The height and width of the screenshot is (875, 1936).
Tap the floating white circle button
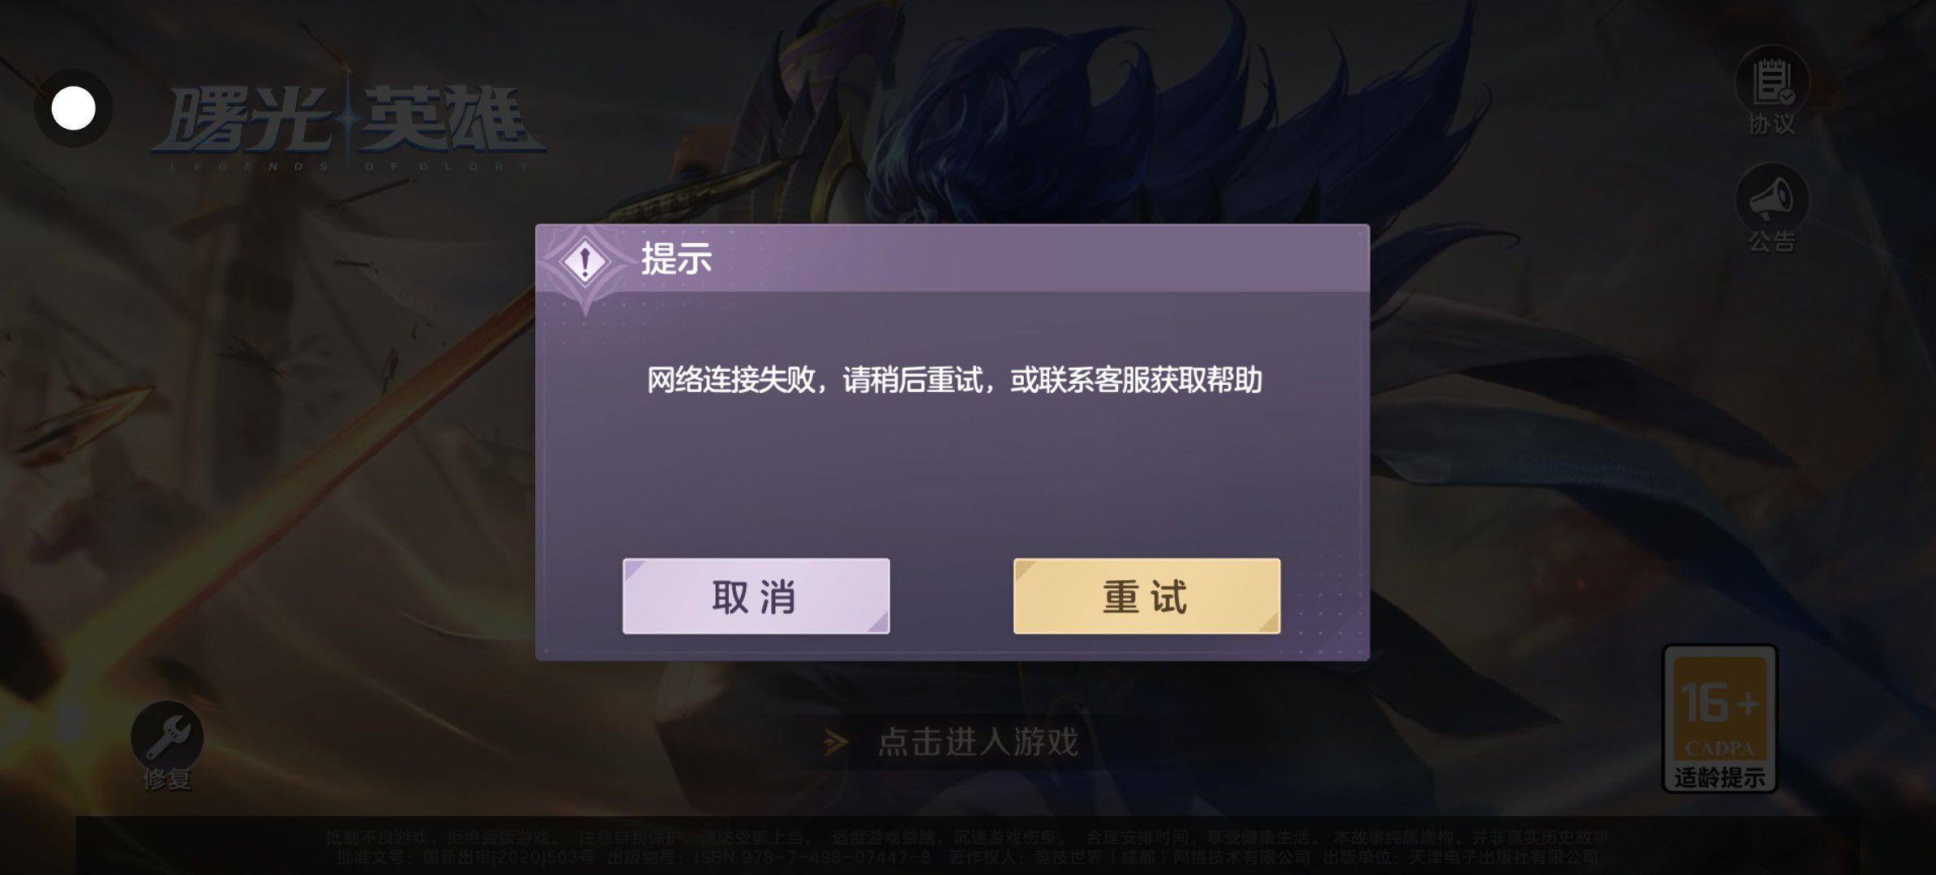(x=74, y=109)
